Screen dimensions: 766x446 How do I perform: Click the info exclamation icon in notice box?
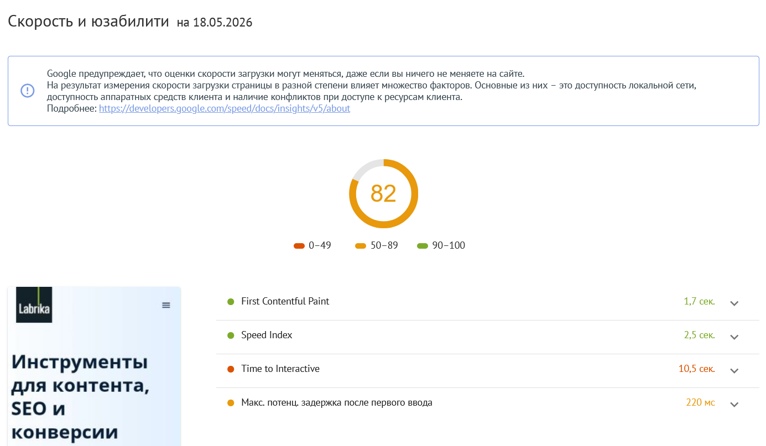(28, 91)
